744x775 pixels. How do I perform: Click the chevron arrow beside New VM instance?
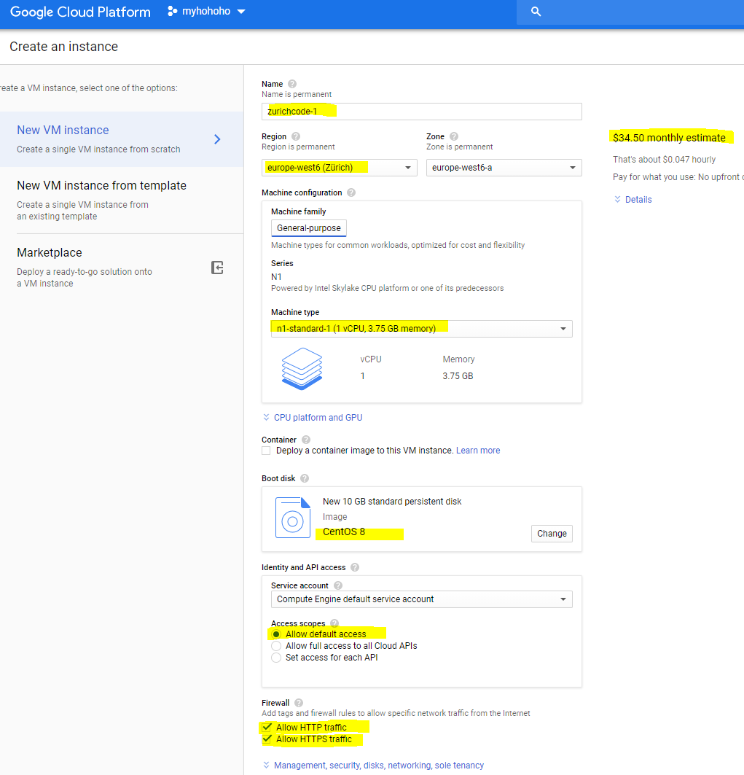(217, 139)
